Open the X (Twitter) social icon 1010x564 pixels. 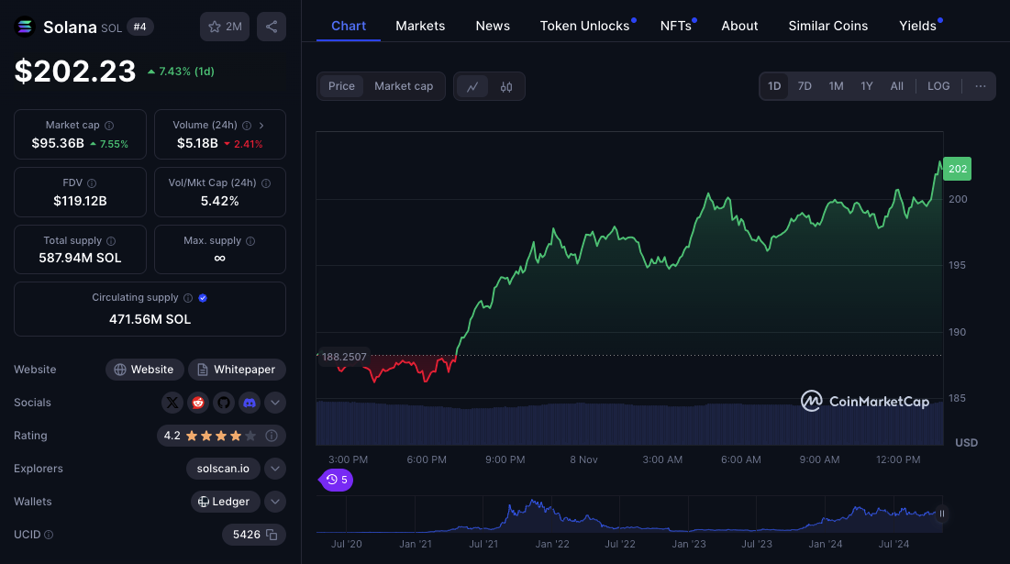tap(172, 403)
